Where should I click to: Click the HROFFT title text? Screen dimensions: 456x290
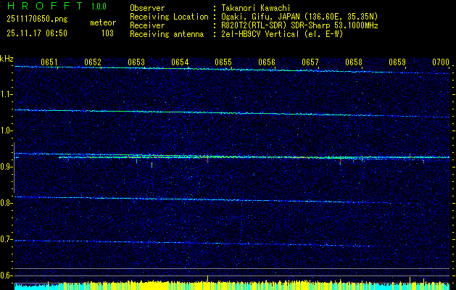click(44, 6)
